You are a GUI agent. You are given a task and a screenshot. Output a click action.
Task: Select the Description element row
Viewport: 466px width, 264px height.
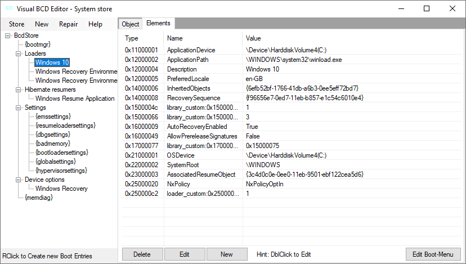[x=292, y=69]
